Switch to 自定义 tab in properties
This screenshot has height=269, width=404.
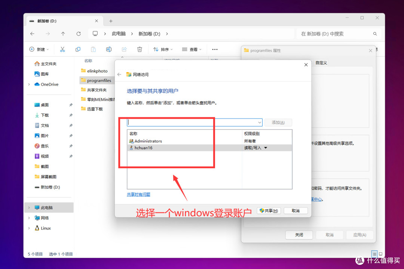point(321,63)
